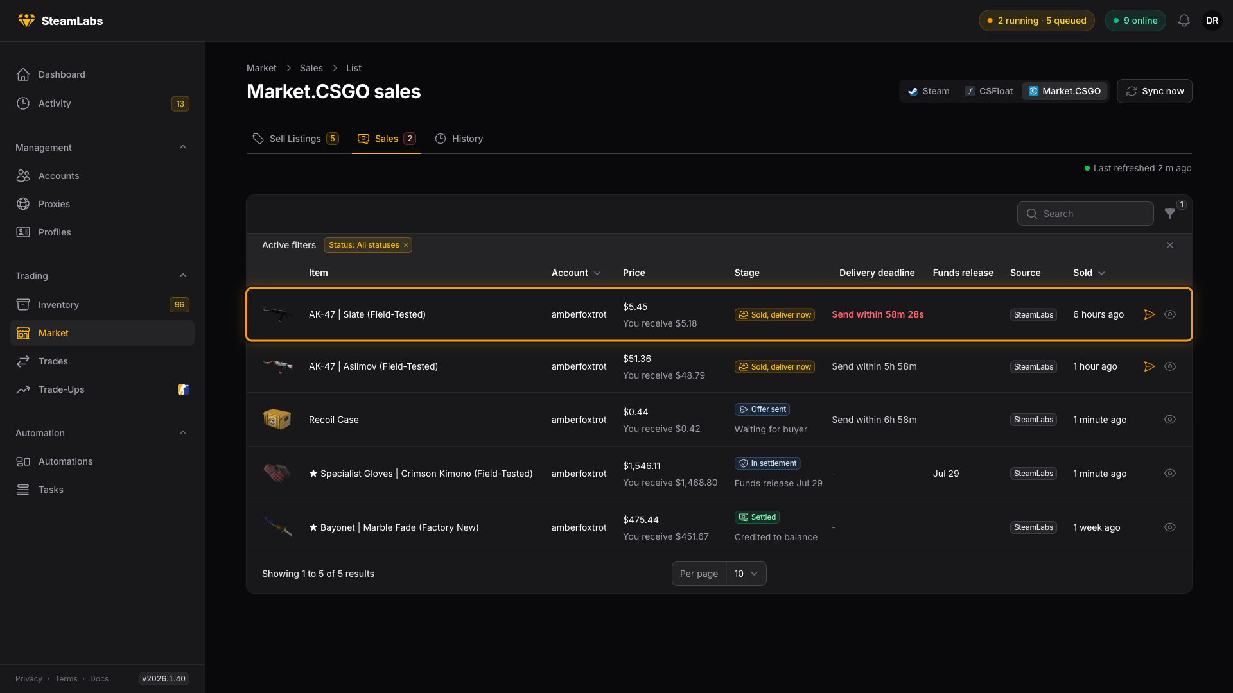Open Trades in the sidebar

pos(103,361)
